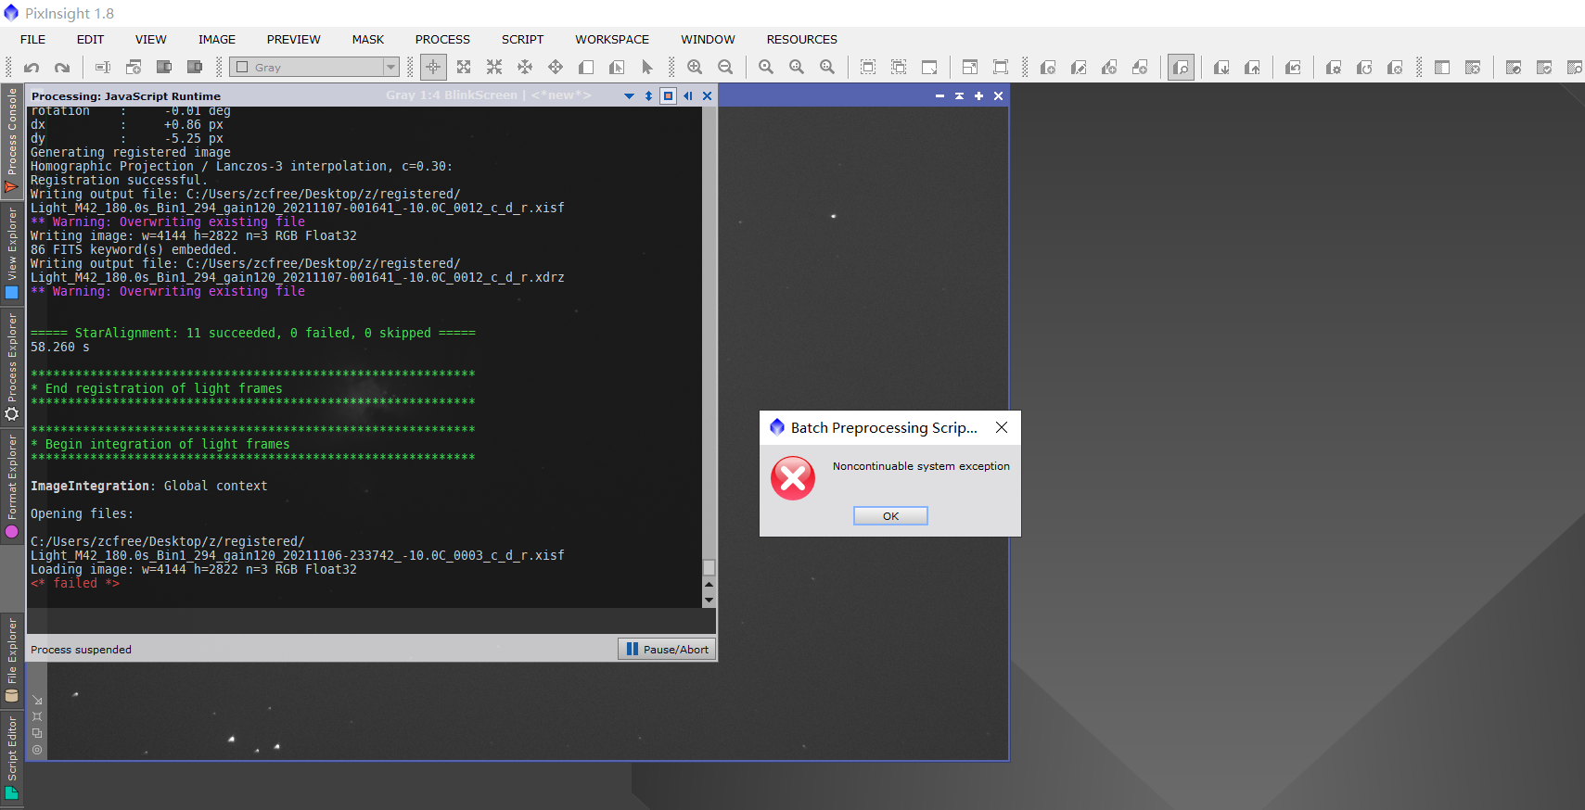Click the console window left-arrow hide icon
The image size is (1585, 810).
[x=688, y=95]
